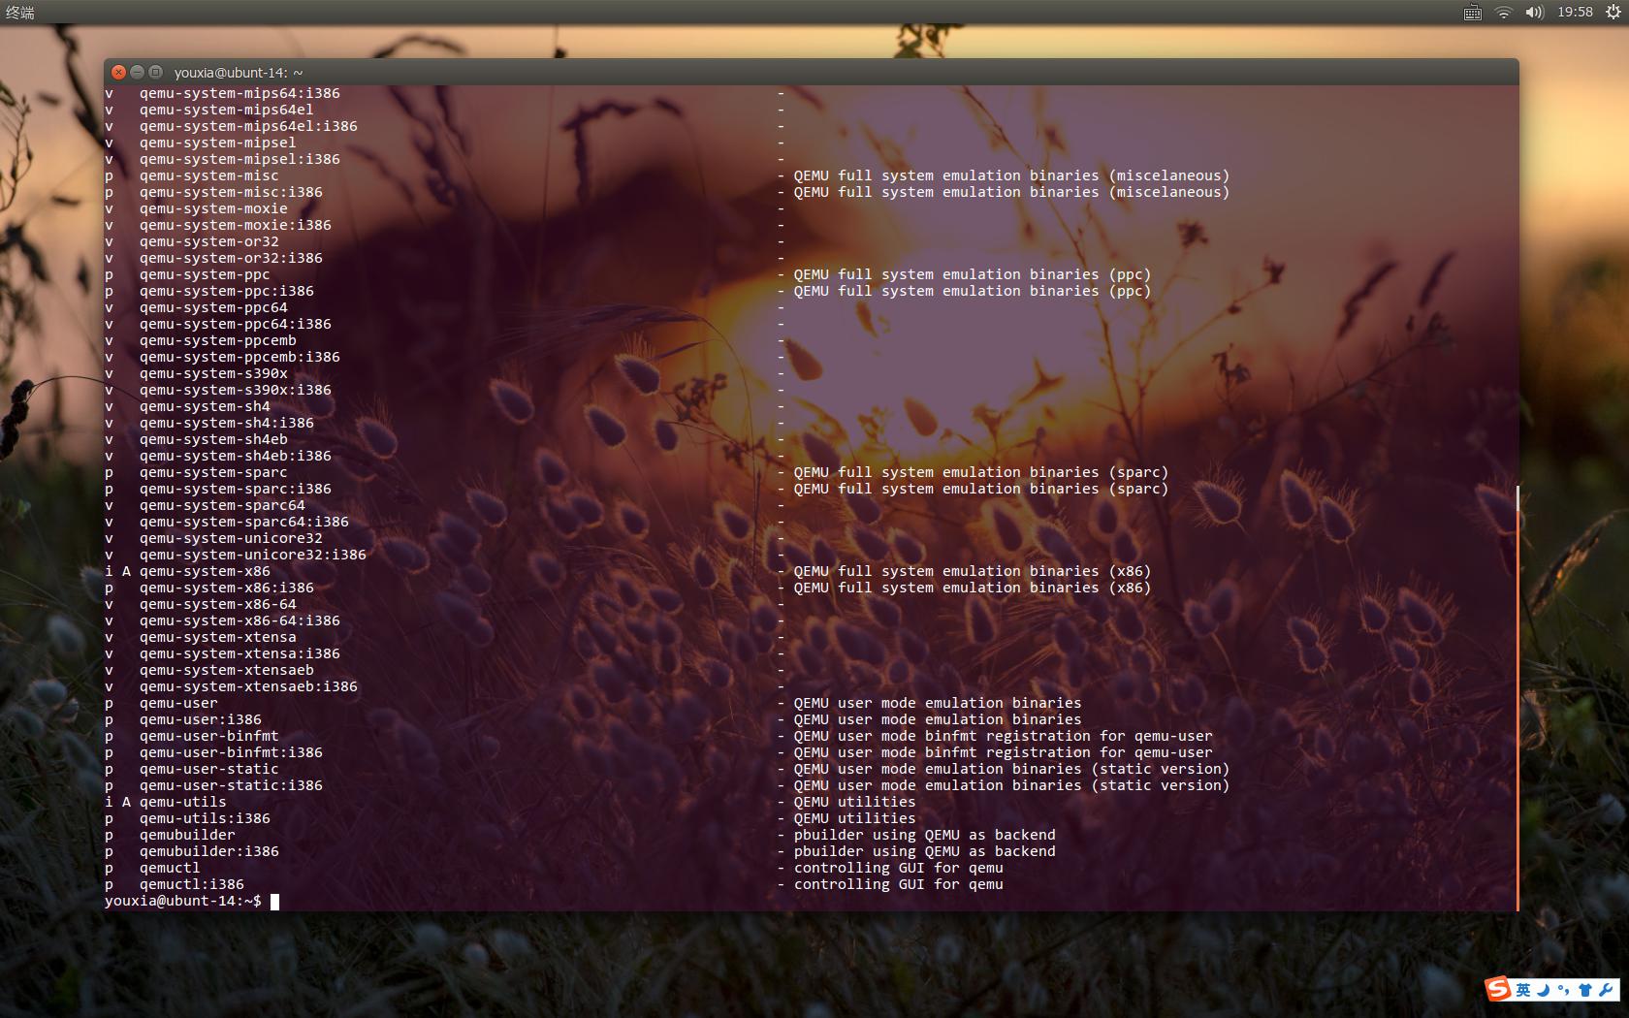Click the qemu-user-static line in the output
The image size is (1629, 1018).
[x=209, y=769]
